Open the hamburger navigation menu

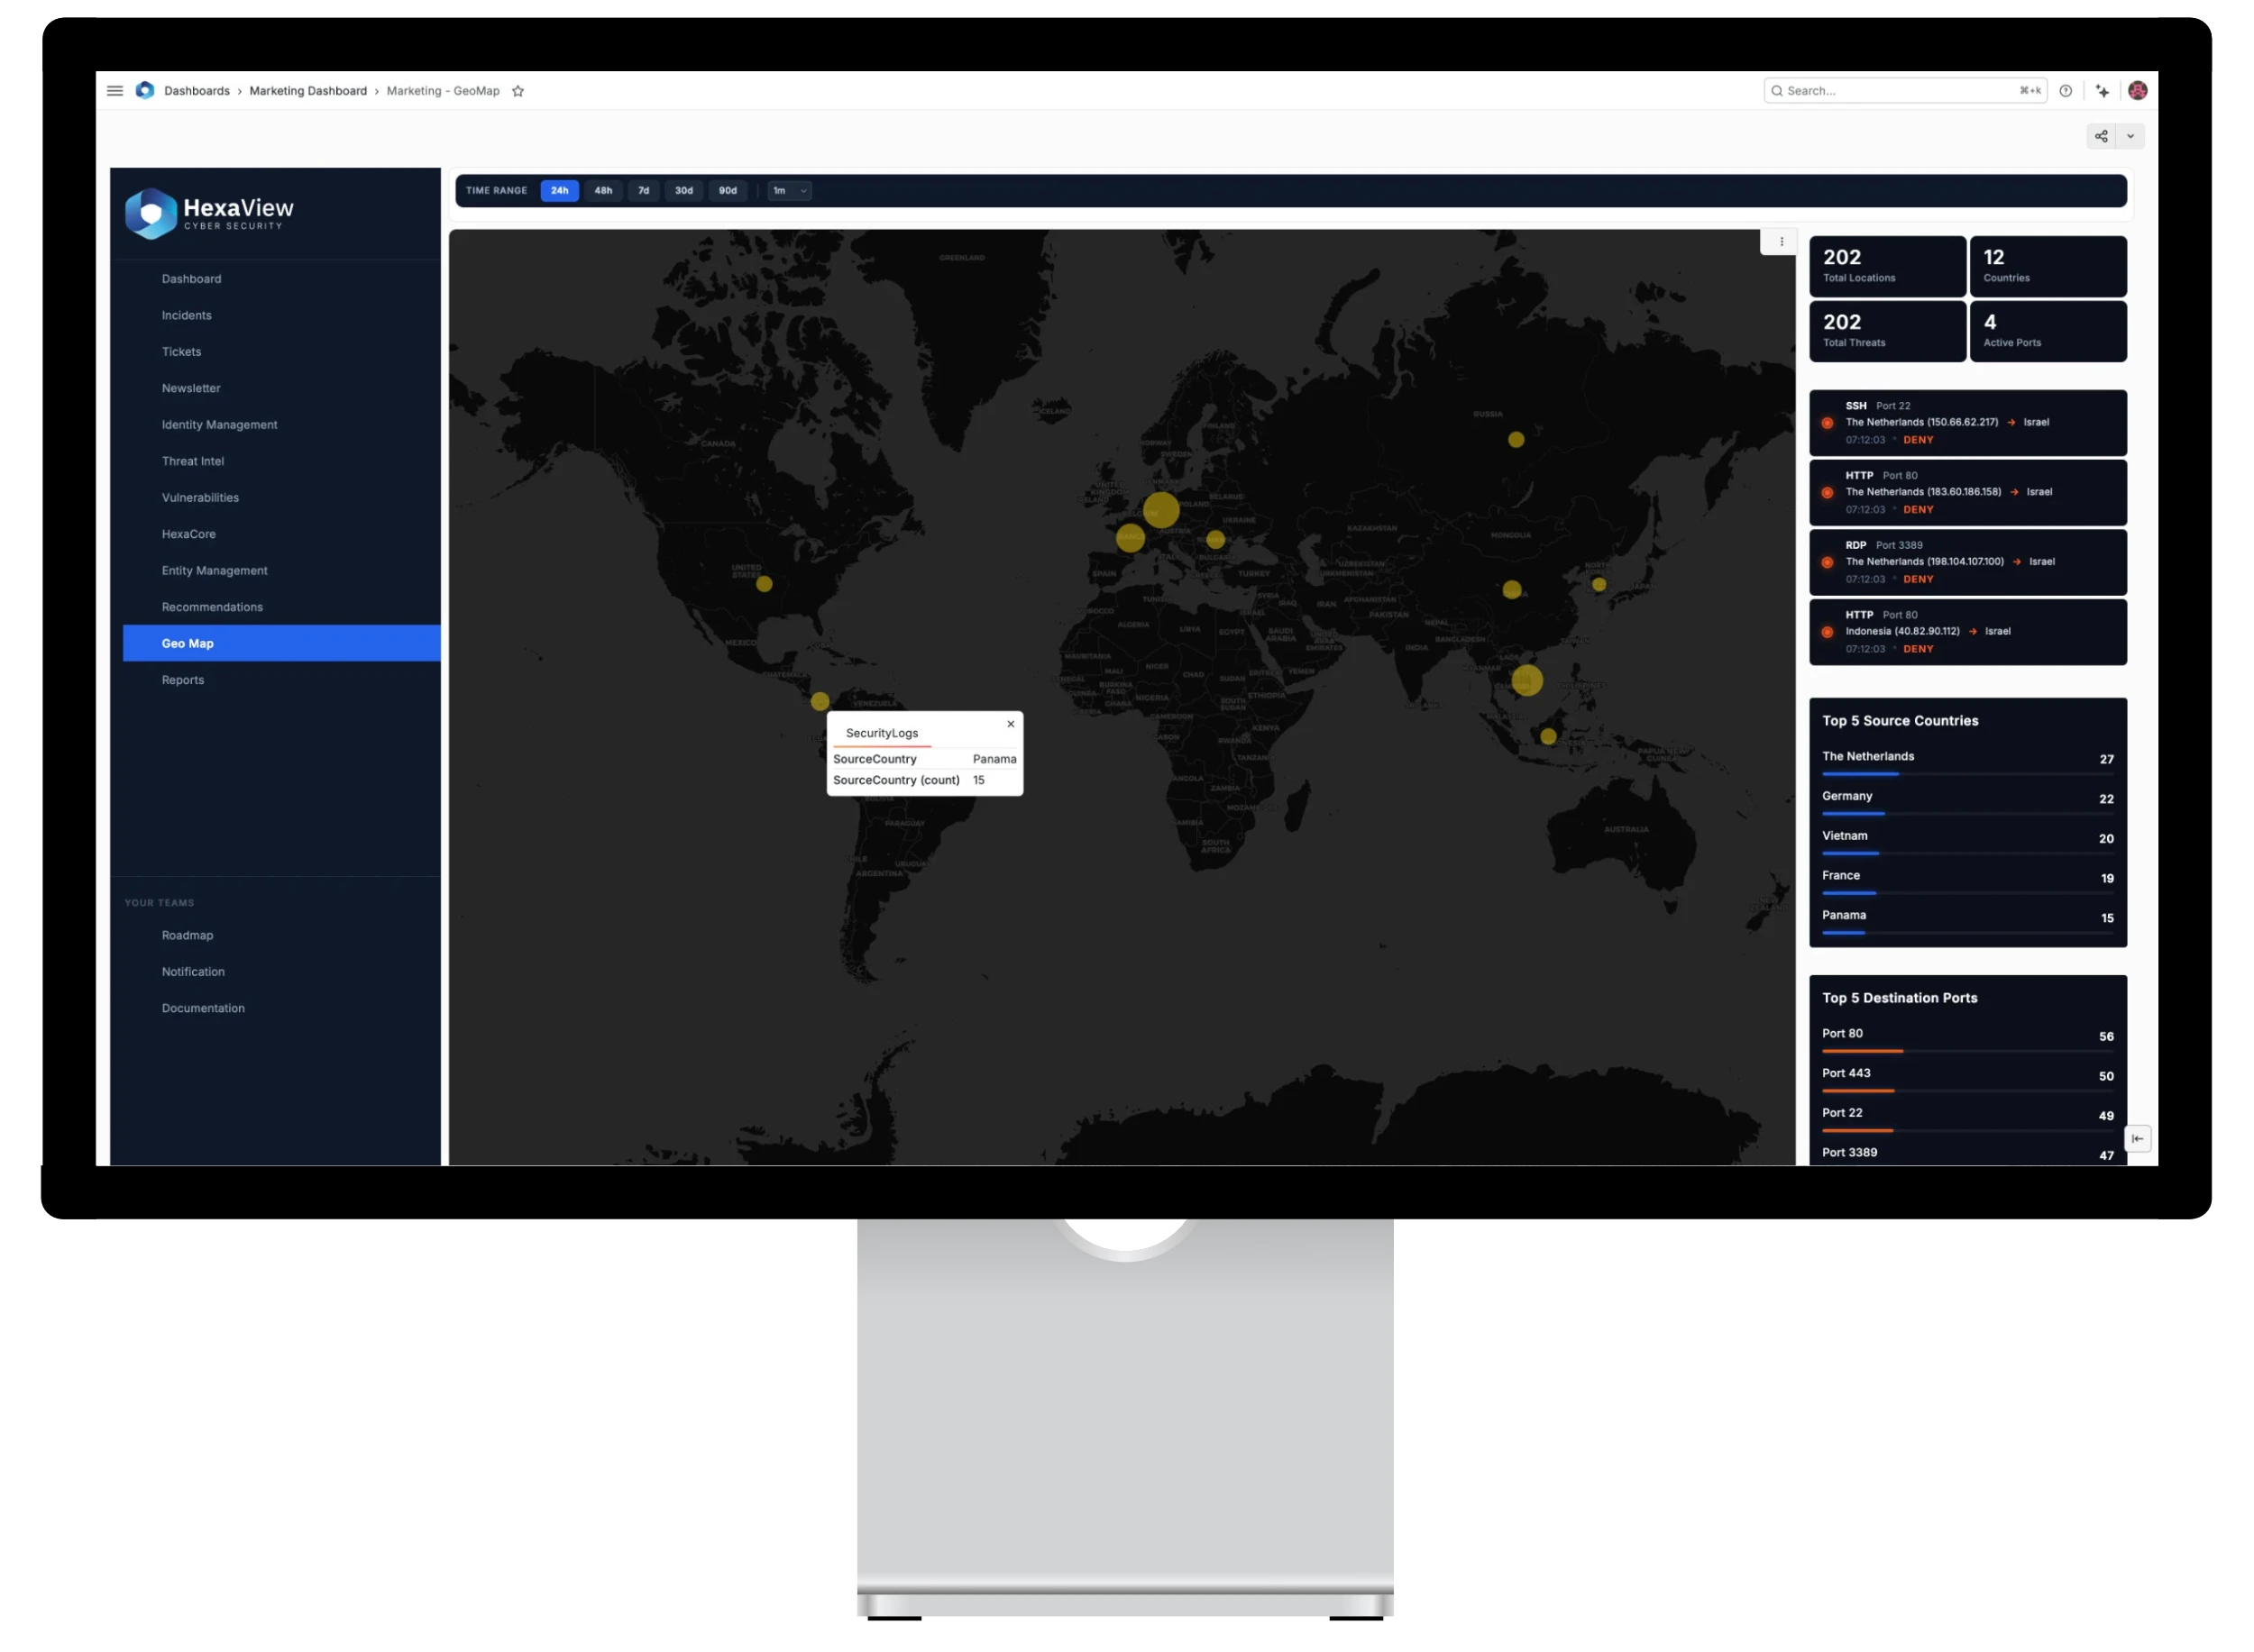pyautogui.click(x=115, y=91)
